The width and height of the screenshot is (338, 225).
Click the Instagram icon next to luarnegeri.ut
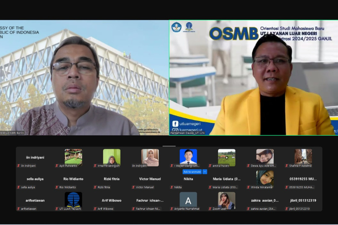(x=175, y=130)
